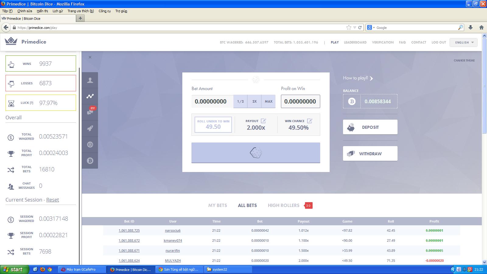Screen dimensions: 487x274
Task: Reload the page in Firefox
Action: (x=360, y=27)
